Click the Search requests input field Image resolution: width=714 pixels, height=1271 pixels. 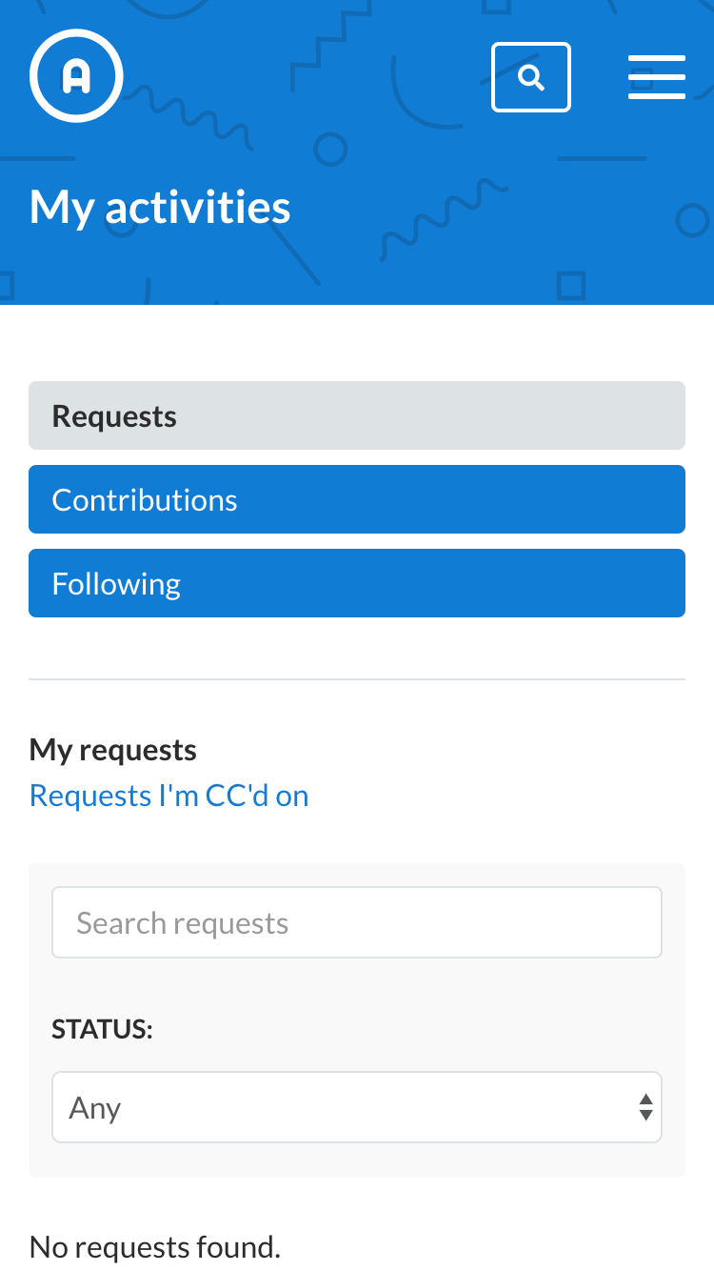tap(357, 922)
